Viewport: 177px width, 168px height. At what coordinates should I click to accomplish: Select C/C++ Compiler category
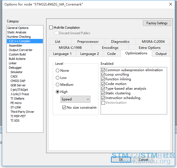(25, 41)
